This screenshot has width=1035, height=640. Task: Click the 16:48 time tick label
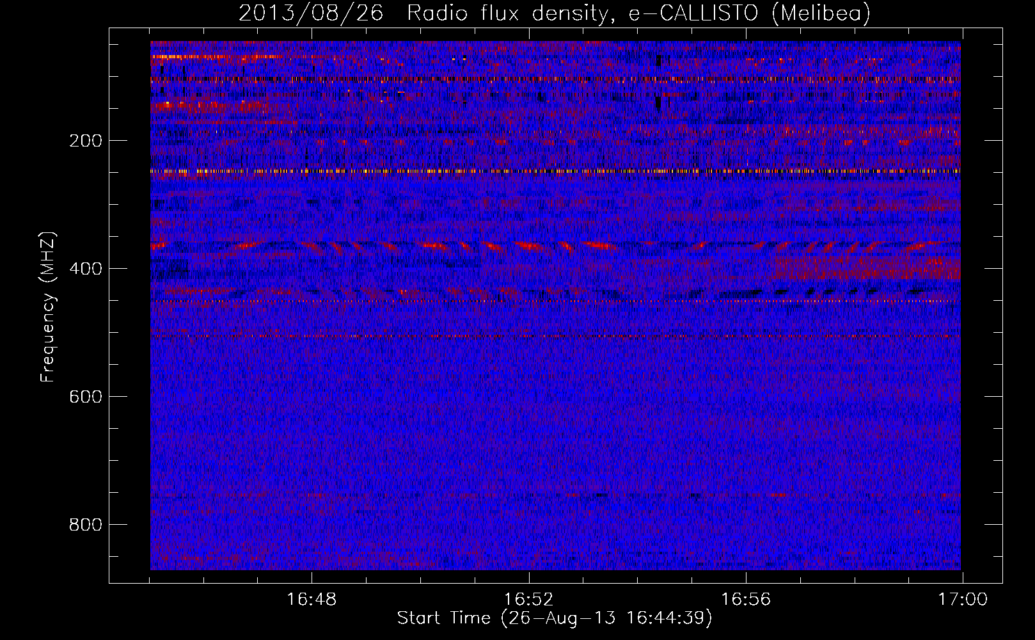(x=312, y=600)
